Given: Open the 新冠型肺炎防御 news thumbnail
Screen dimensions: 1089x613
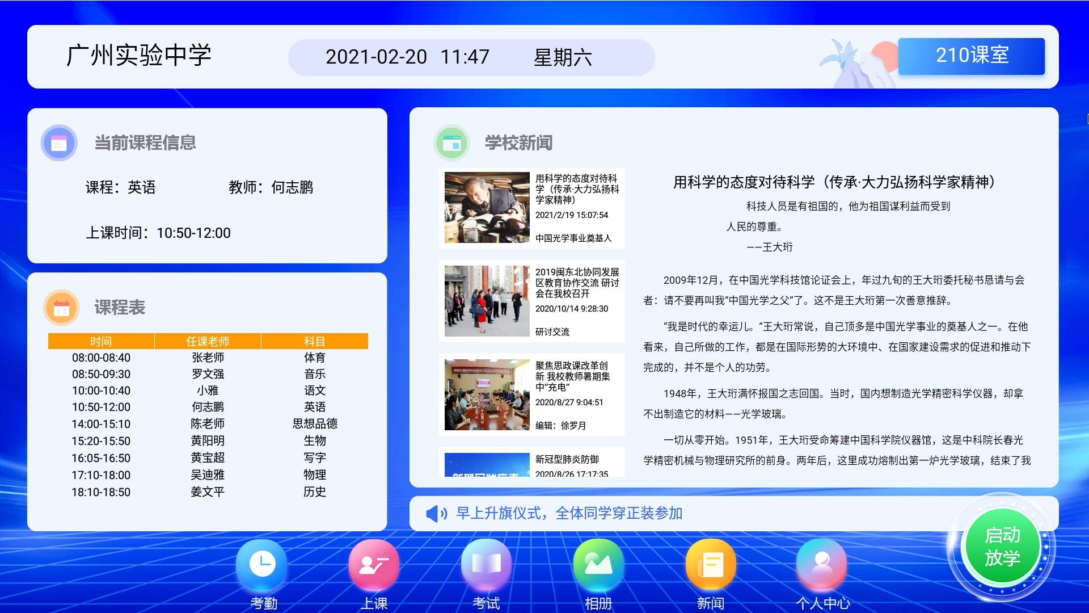Looking at the screenshot, I should 487,465.
